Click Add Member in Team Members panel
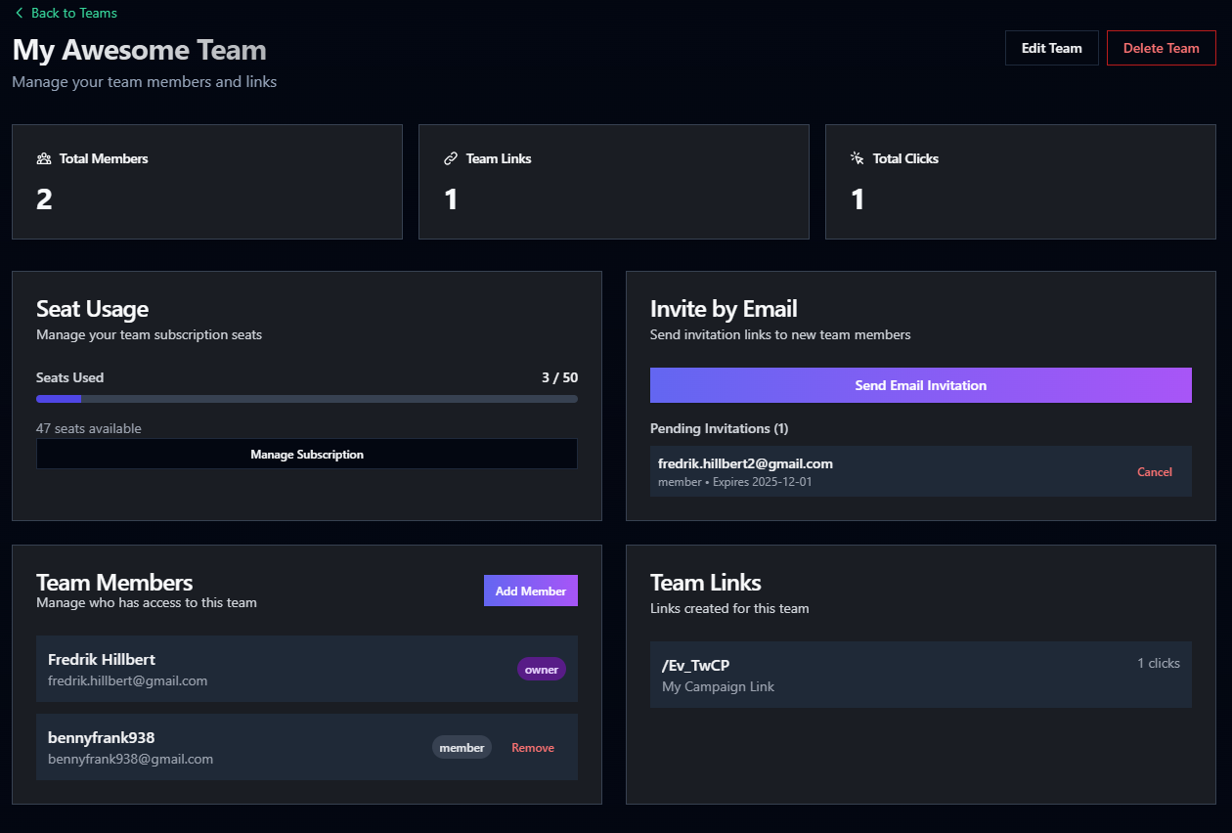The width and height of the screenshot is (1232, 833). pyautogui.click(x=530, y=591)
